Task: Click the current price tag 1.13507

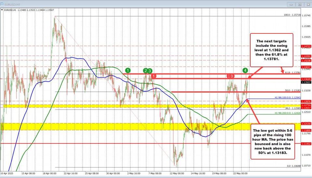Action: (306, 82)
